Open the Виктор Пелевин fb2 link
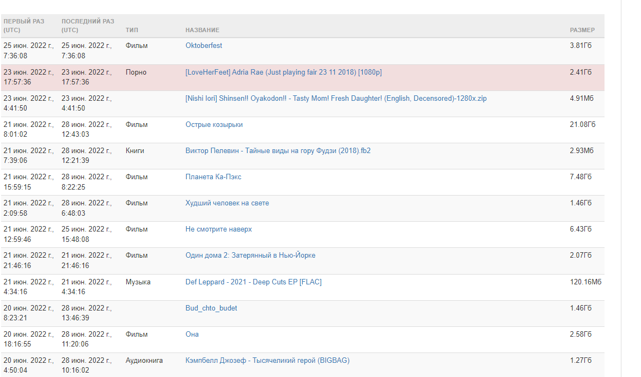Screen dimensions: 641x377 click(x=278, y=150)
